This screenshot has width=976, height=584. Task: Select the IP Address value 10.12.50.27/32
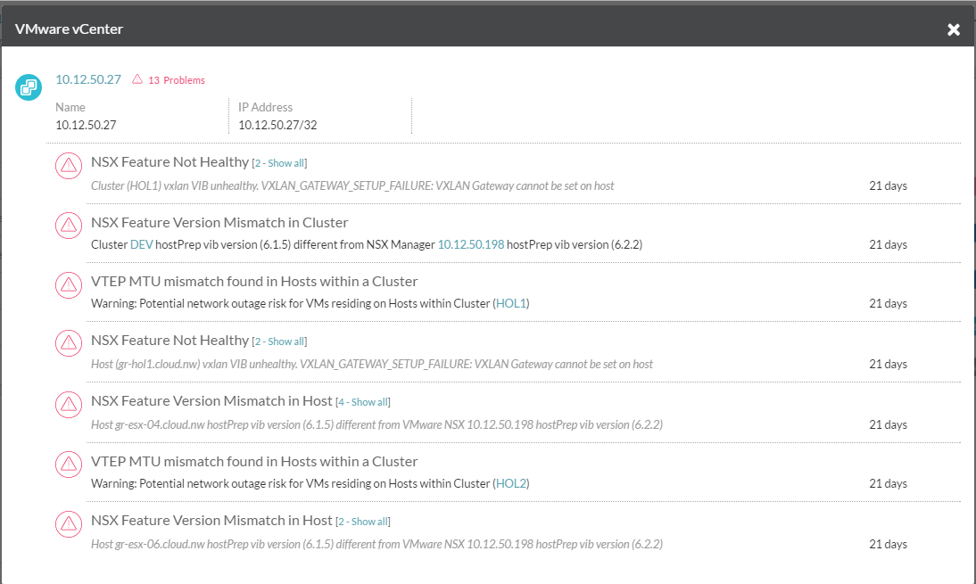click(277, 125)
